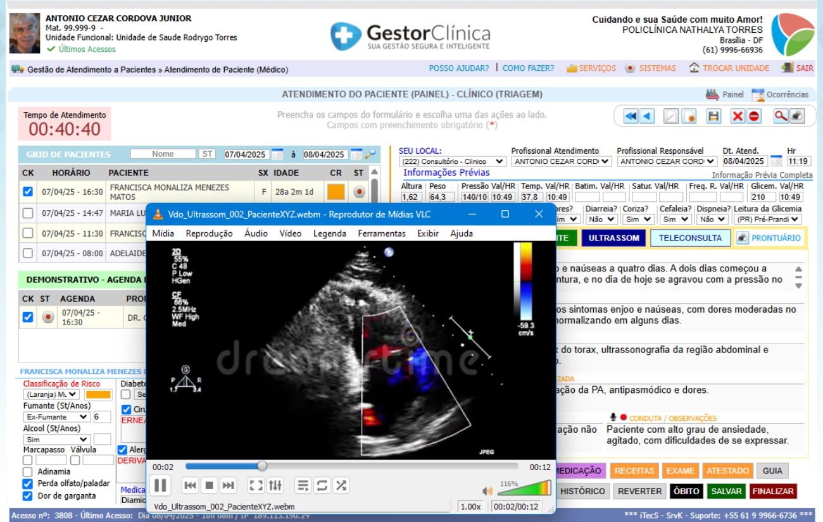Click the new blank document icon

click(670, 116)
